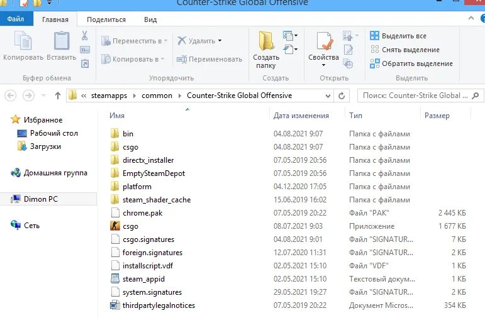Click steamapps in the address path
485x318 pixels.
click(x=109, y=96)
